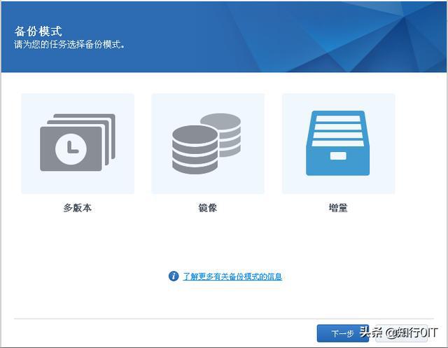Image resolution: width=448 pixels, height=348 pixels.
Task: Click the 镜像 label
Action: (x=208, y=208)
